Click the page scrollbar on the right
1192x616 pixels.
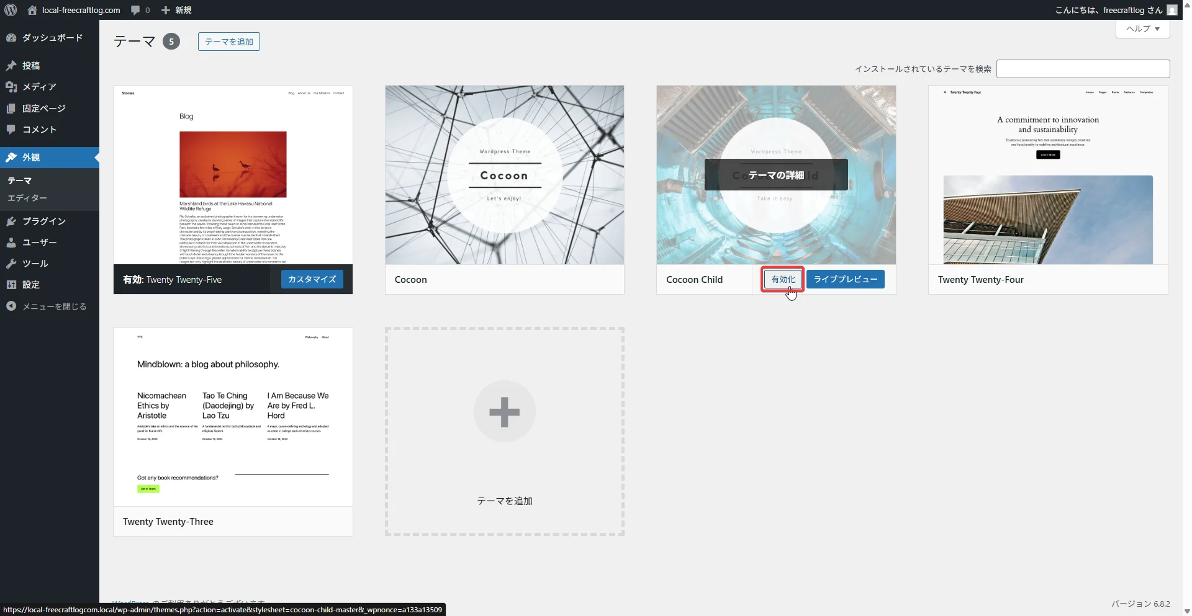tap(1187, 308)
